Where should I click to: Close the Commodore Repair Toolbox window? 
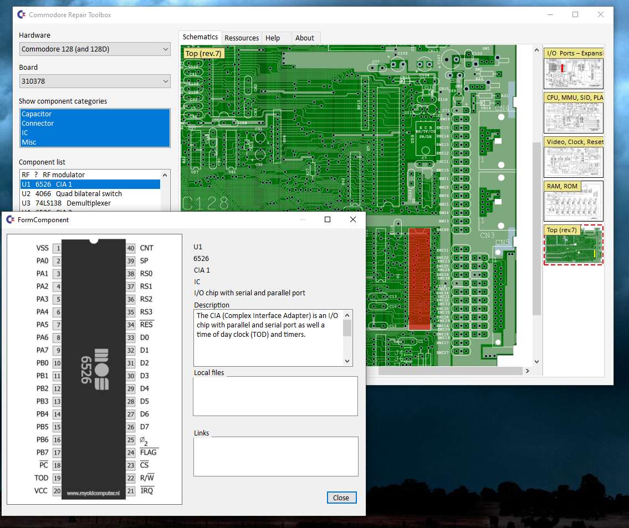pos(601,14)
